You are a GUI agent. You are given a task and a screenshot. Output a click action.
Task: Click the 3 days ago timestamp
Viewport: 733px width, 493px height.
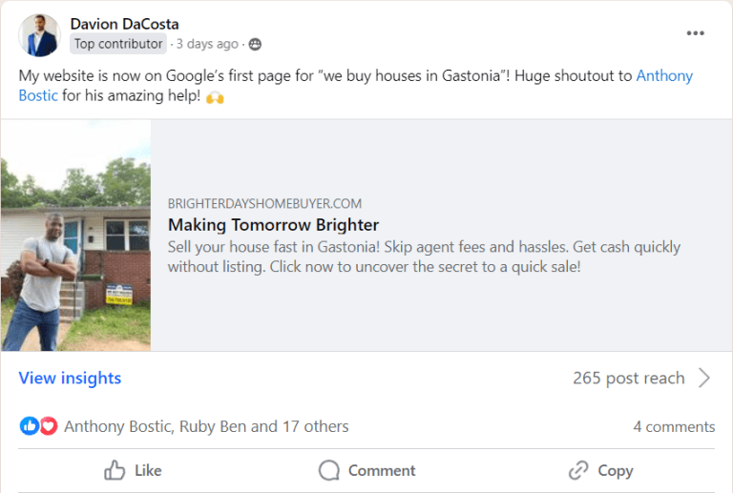coord(207,44)
